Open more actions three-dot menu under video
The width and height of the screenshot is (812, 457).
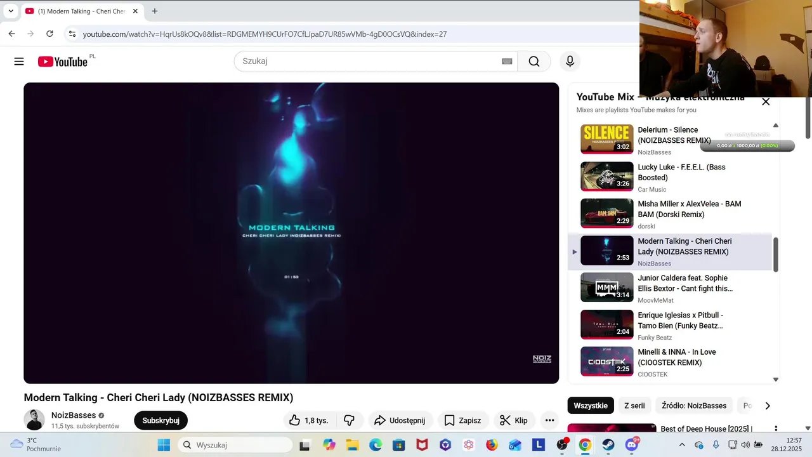pos(549,420)
